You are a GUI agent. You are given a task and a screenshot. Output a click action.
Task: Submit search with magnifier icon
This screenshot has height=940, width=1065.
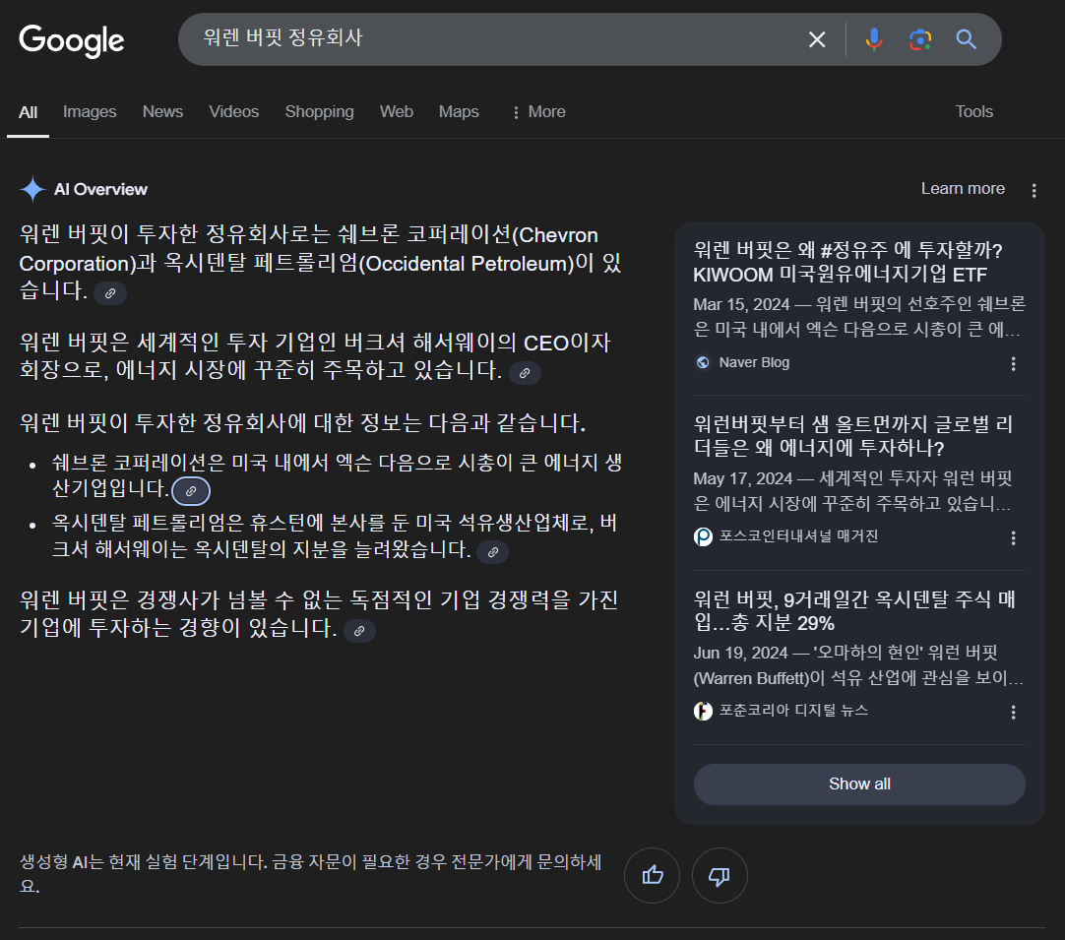(966, 39)
